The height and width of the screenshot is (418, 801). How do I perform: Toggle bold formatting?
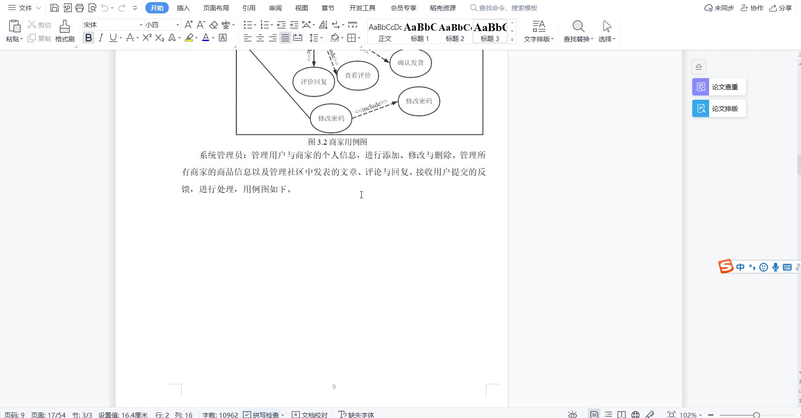[88, 38]
